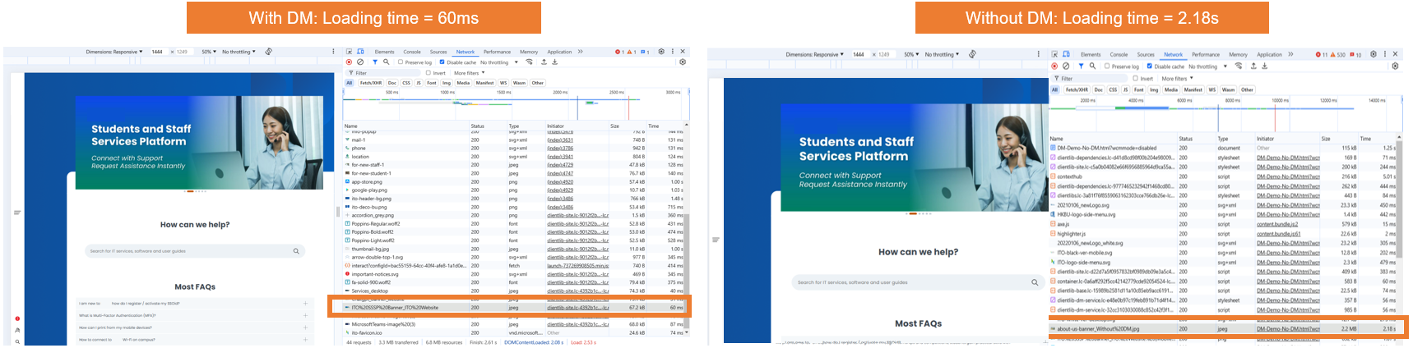Open Application tab in right DevTools
This screenshot has height=348, width=1413.
[x=1269, y=54]
